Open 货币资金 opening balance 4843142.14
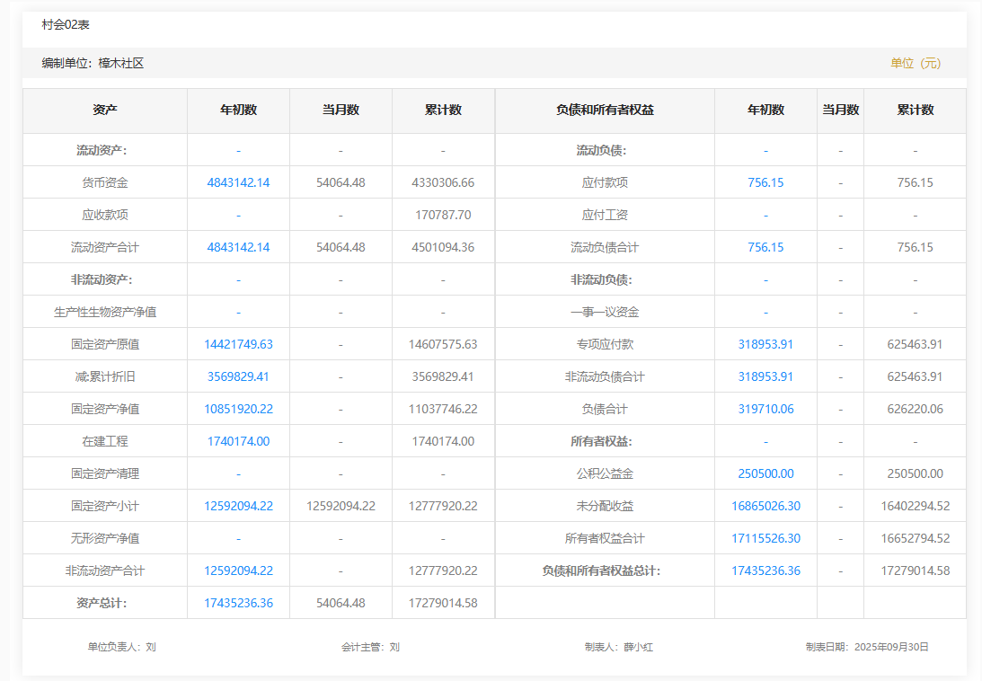 238,182
